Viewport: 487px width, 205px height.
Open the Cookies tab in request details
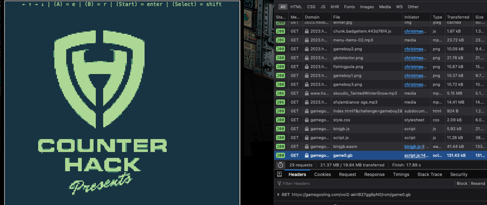[323, 174]
